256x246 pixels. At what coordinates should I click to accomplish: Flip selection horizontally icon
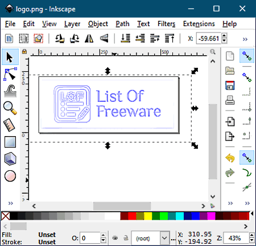tap(89, 39)
